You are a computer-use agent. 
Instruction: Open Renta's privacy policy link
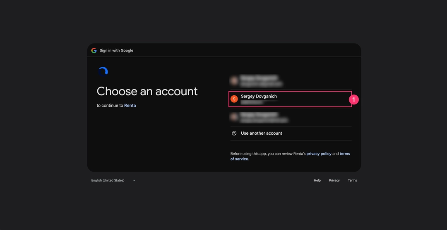(319, 154)
